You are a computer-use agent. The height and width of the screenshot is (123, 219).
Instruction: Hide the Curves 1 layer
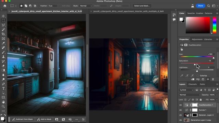click(180, 110)
